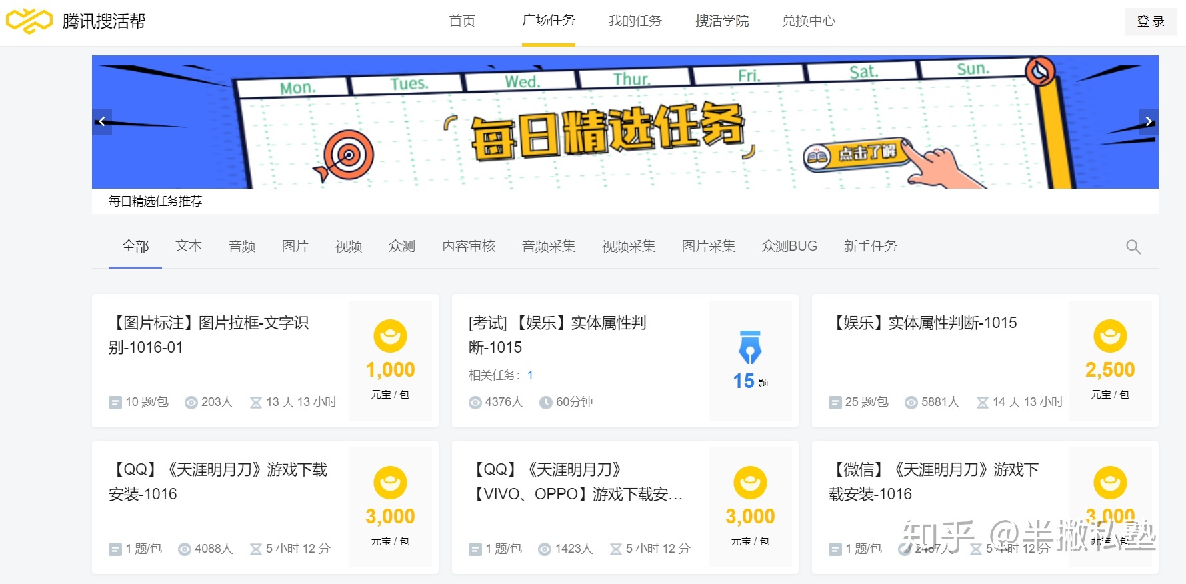Click gold ingot icon on 微信 task card
Viewport: 1186px width, 584px height.
pos(1110,483)
